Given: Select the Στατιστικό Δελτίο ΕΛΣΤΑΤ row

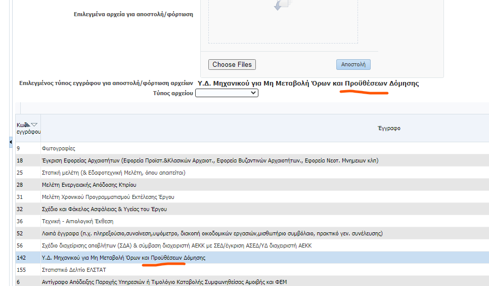Looking at the screenshot, I should [74, 270].
